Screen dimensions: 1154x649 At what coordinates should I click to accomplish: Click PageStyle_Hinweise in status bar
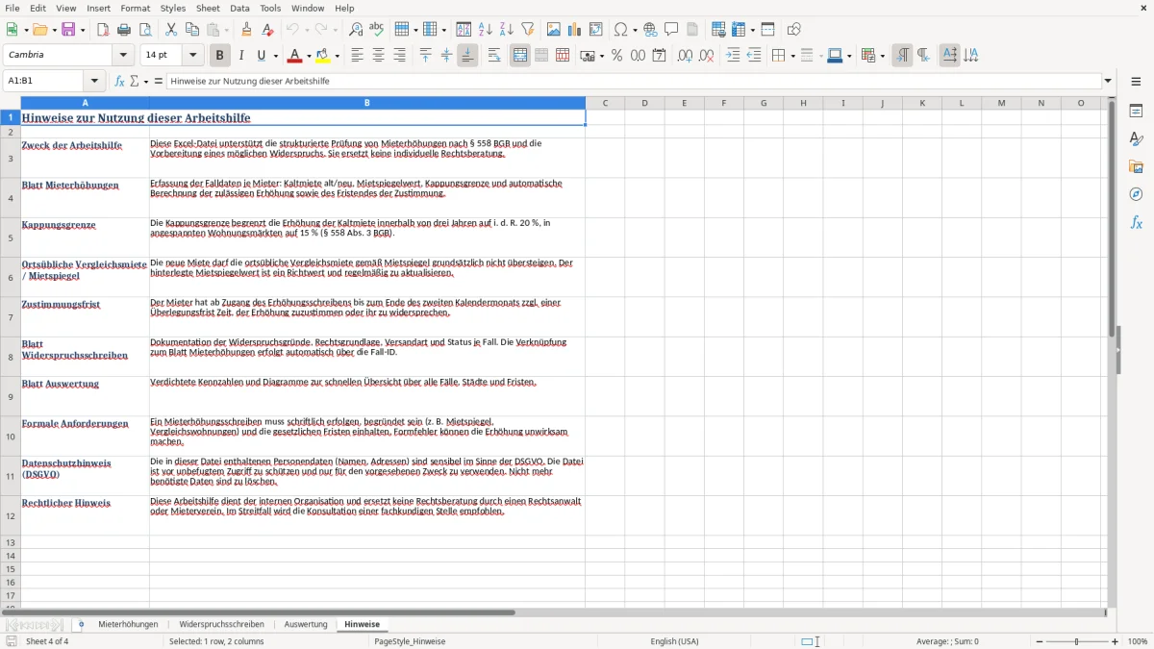[x=410, y=641]
